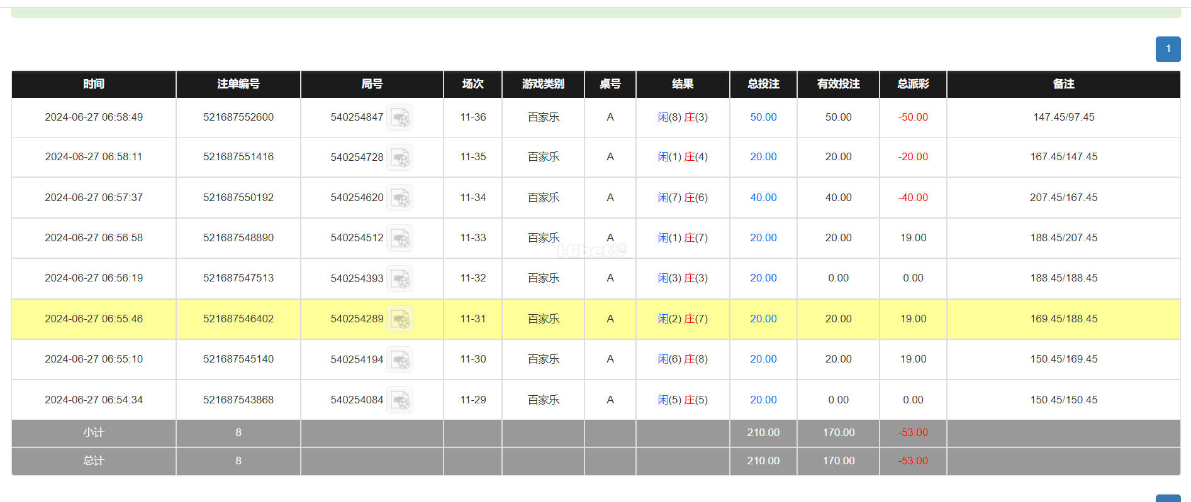
Task: Select the payout value -50.00
Action: click(913, 117)
